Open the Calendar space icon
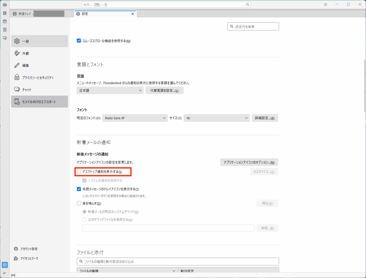The width and height of the screenshot is (366, 278). 5,21
